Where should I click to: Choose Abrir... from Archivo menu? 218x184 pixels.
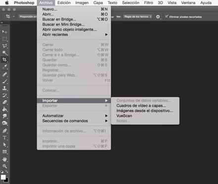[x=74, y=14]
